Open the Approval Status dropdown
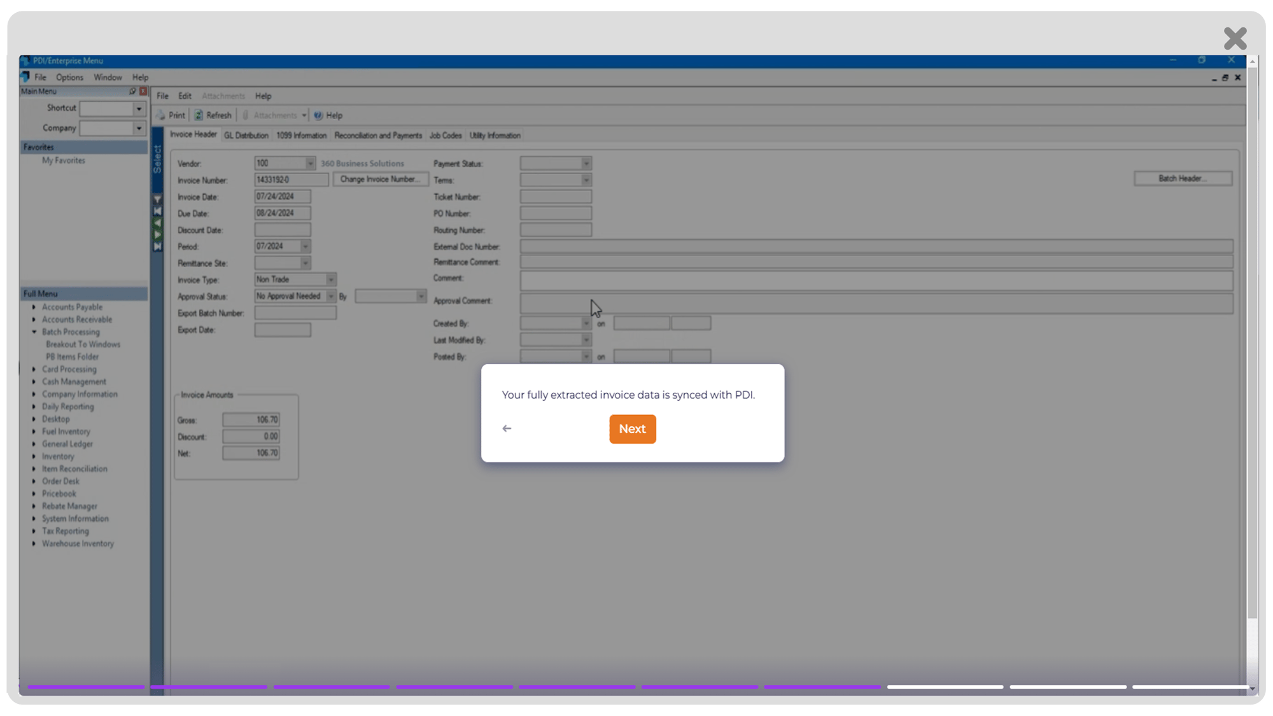Image resolution: width=1273 pixels, height=716 pixels. click(x=330, y=297)
